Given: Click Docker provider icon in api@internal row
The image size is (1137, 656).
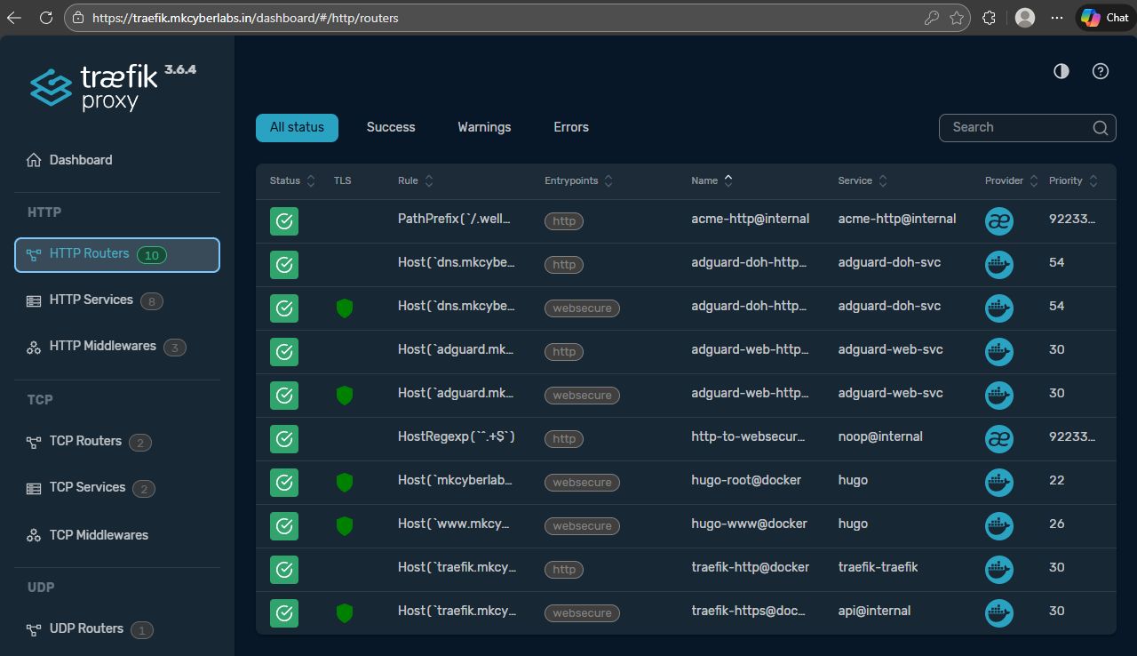Looking at the screenshot, I should [x=999, y=613].
